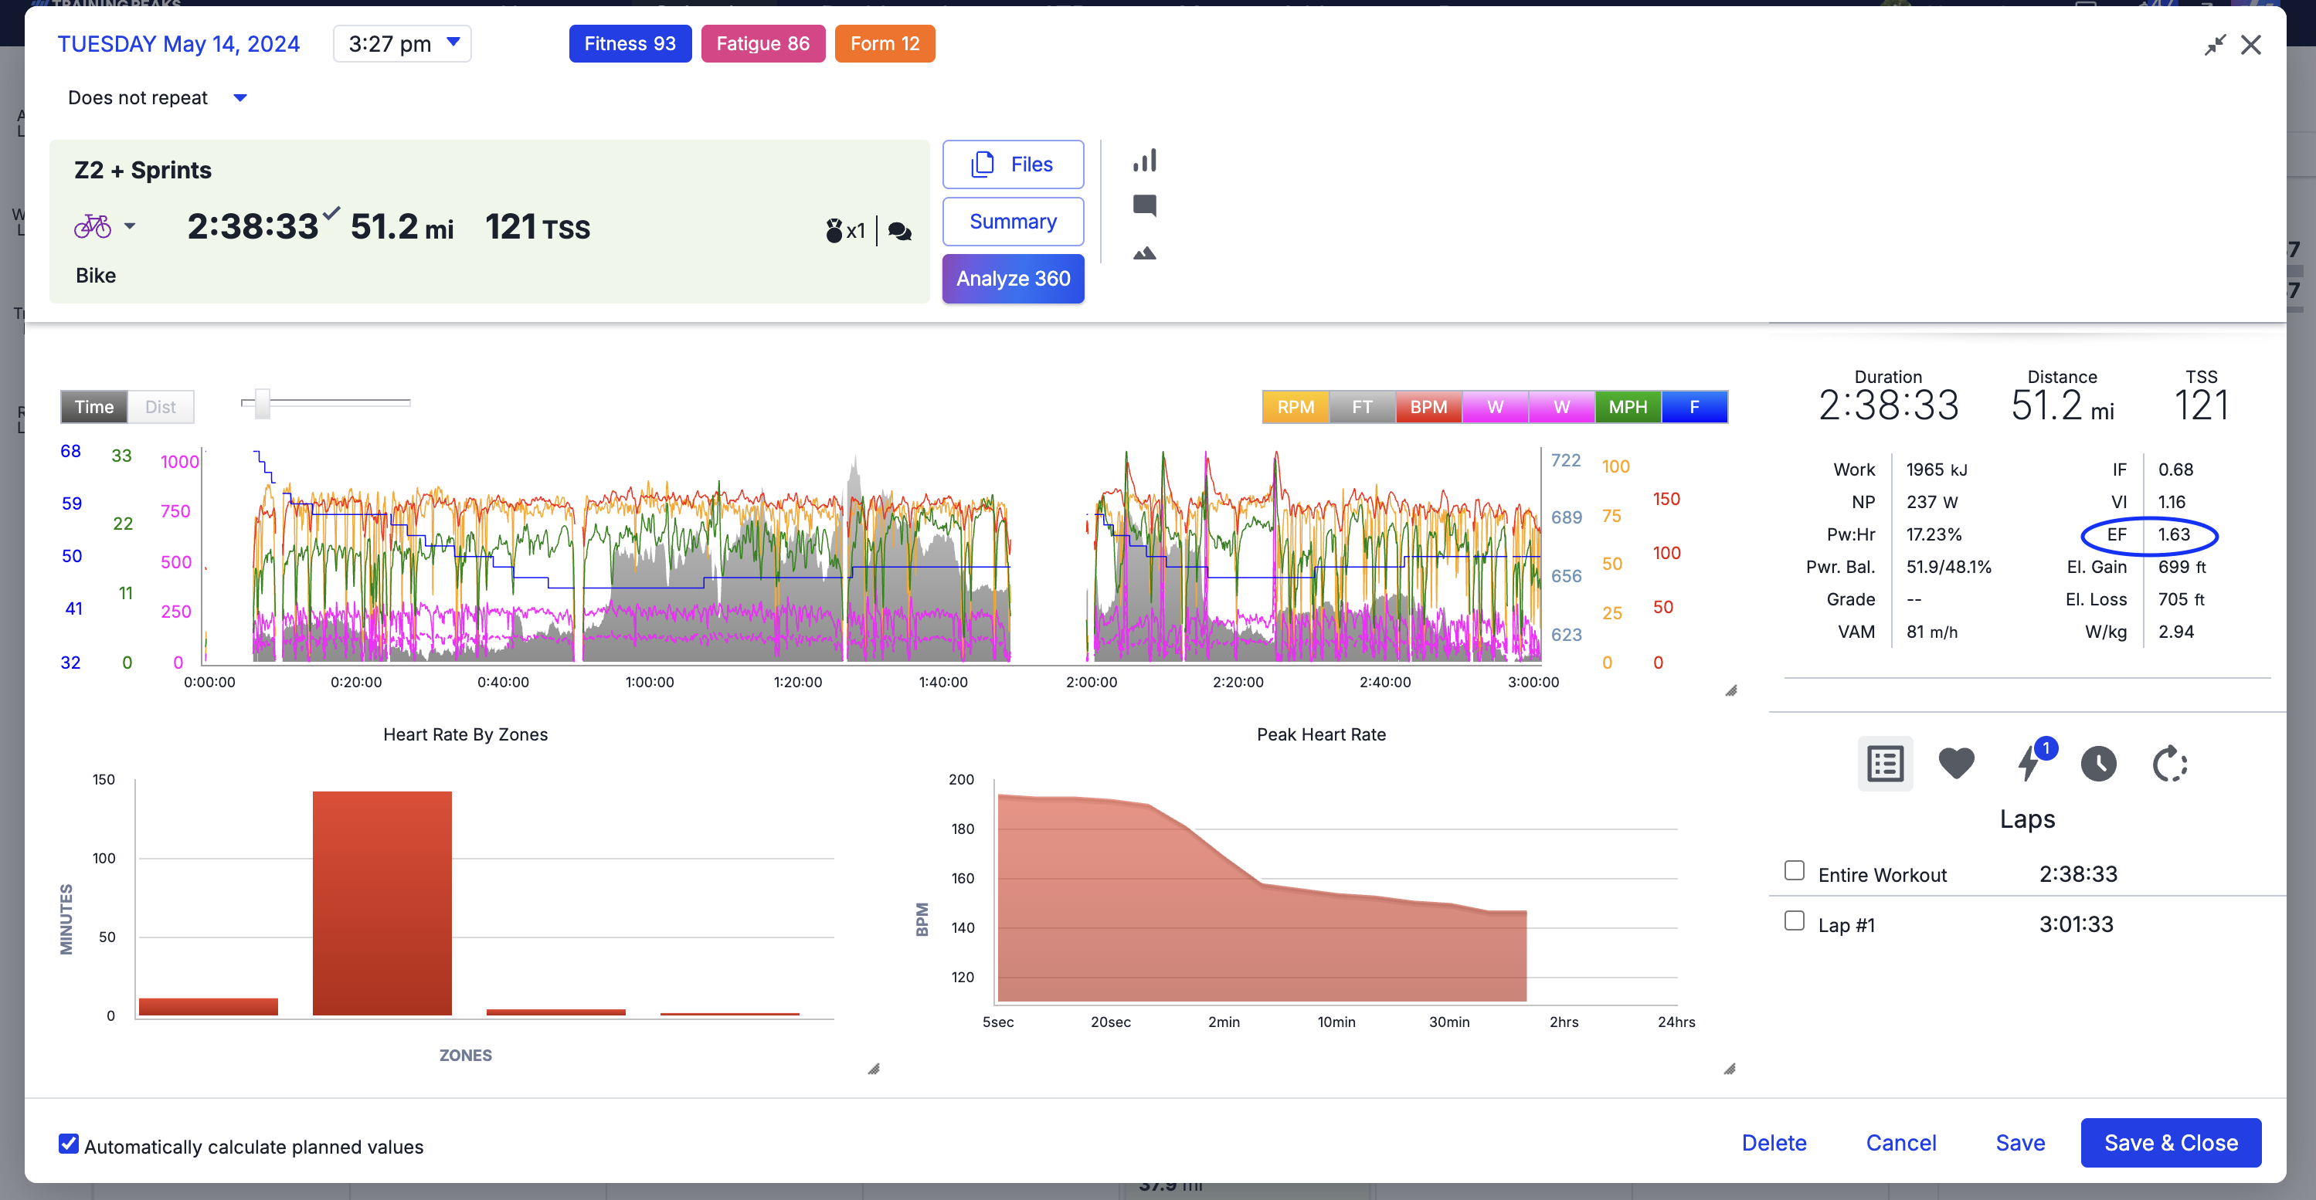Open the bike sport type dropdown arrow
2316x1200 pixels.
[x=131, y=225]
